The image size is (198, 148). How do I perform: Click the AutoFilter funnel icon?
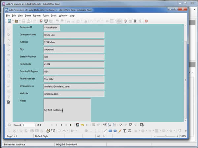point(121,125)
